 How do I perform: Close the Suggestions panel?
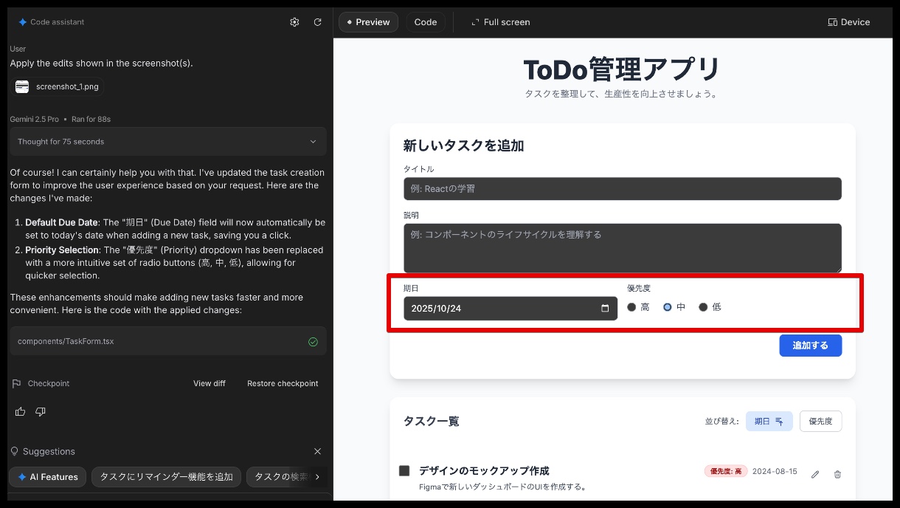click(317, 451)
